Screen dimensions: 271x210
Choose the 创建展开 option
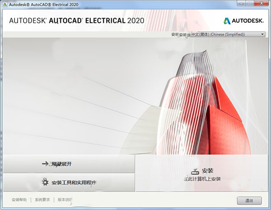click(x=68, y=164)
